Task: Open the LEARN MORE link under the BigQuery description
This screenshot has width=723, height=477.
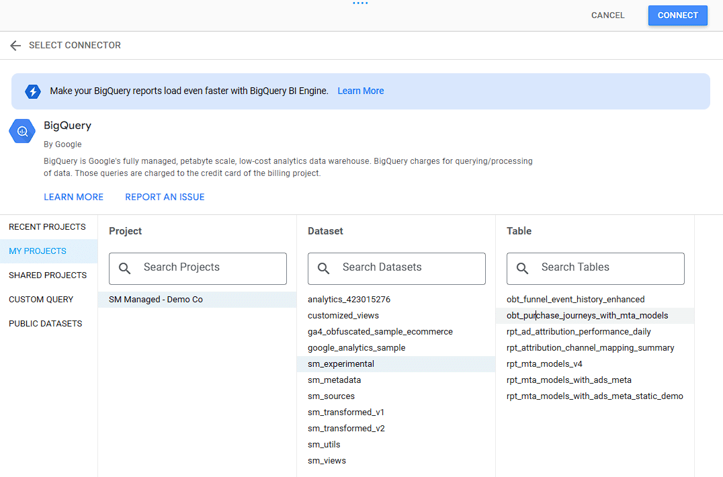Action: 73,197
